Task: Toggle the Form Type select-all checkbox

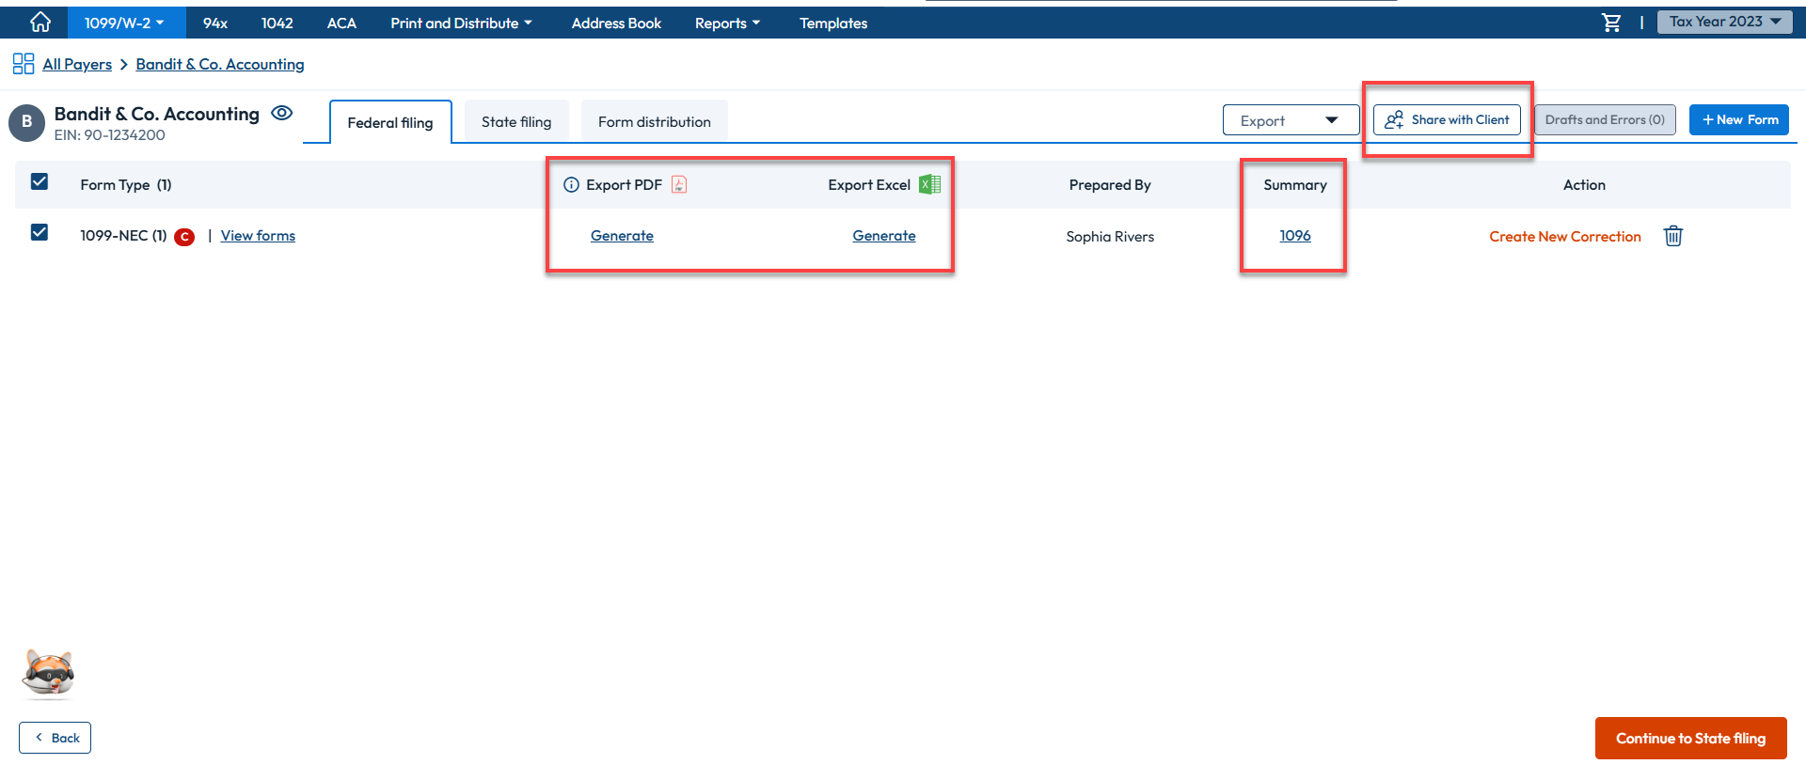Action: coord(40,181)
